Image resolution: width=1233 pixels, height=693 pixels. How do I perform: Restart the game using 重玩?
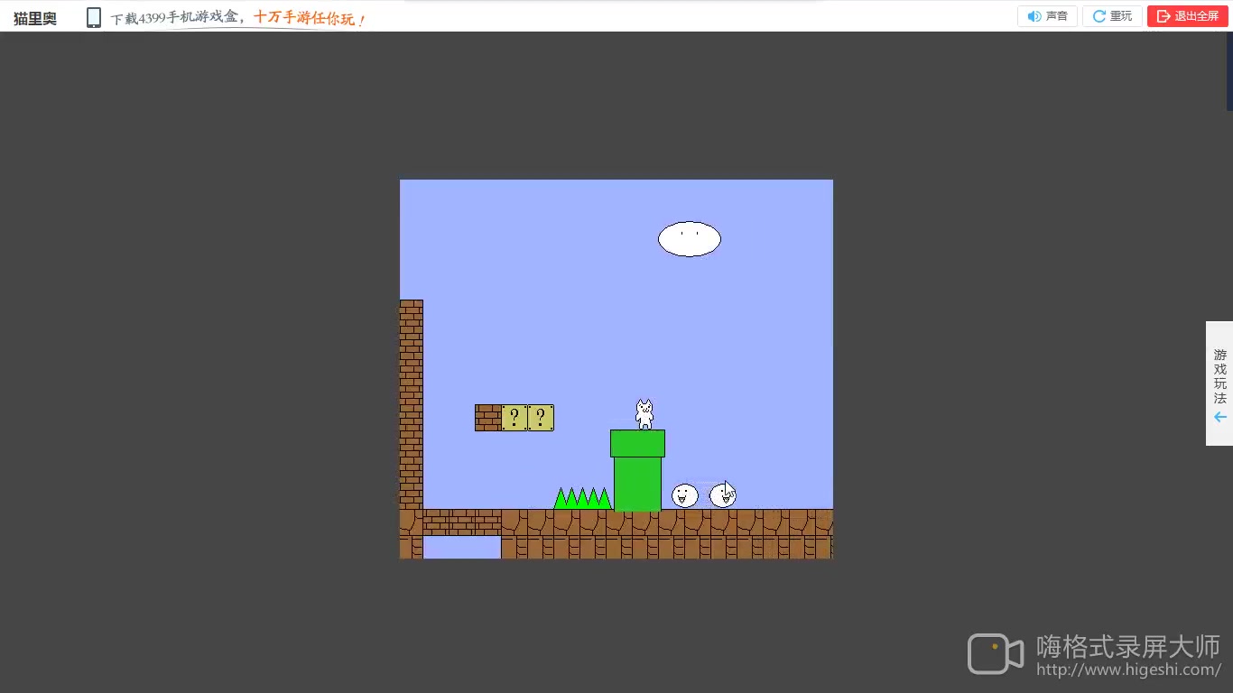point(1112,16)
